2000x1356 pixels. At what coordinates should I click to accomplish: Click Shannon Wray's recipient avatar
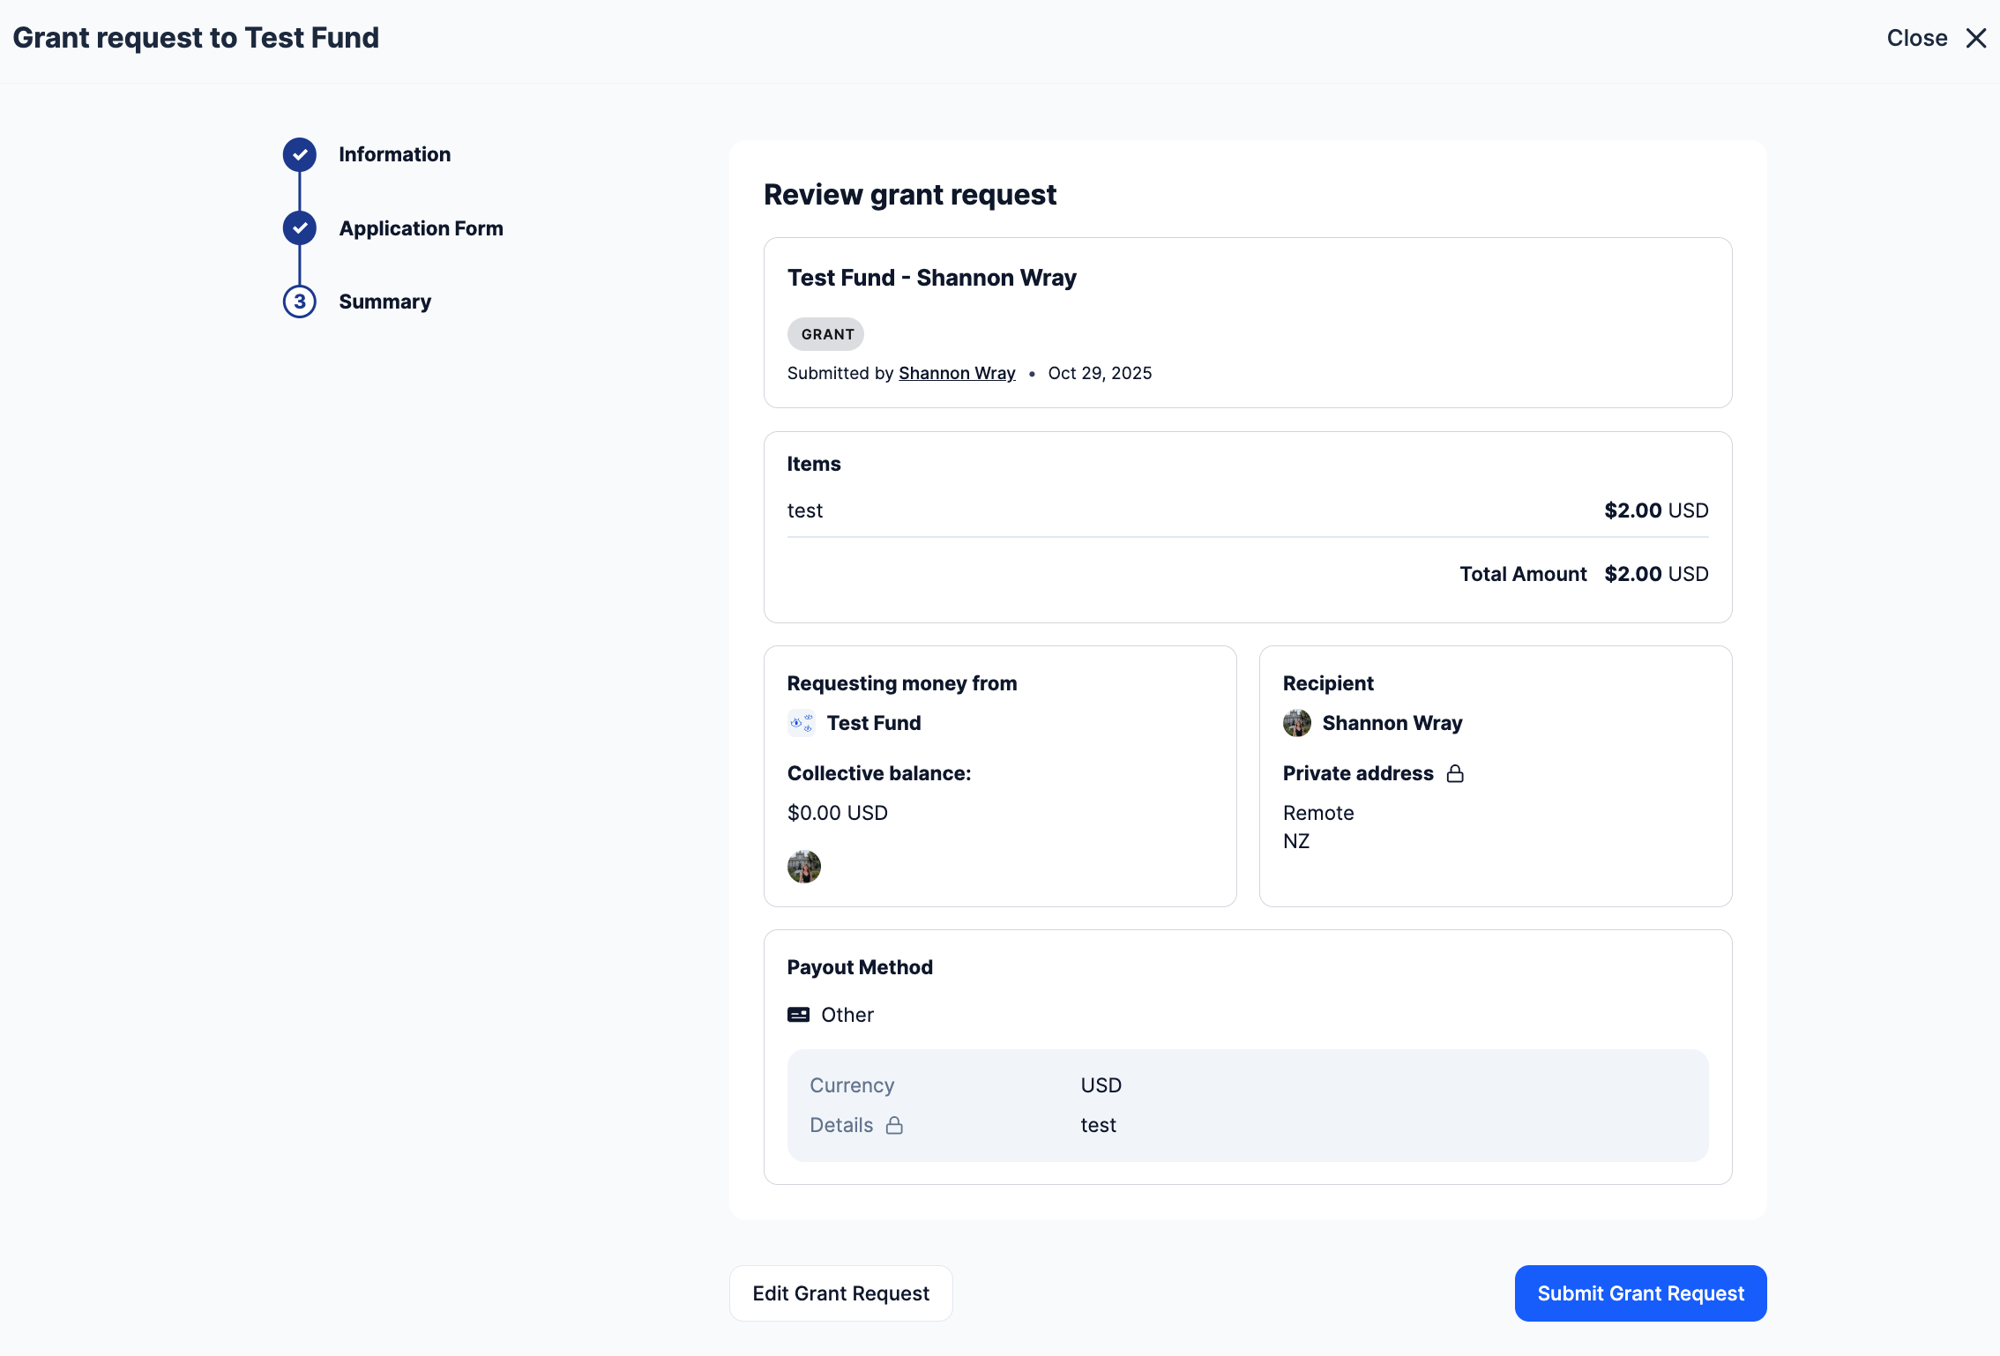tap(1296, 723)
